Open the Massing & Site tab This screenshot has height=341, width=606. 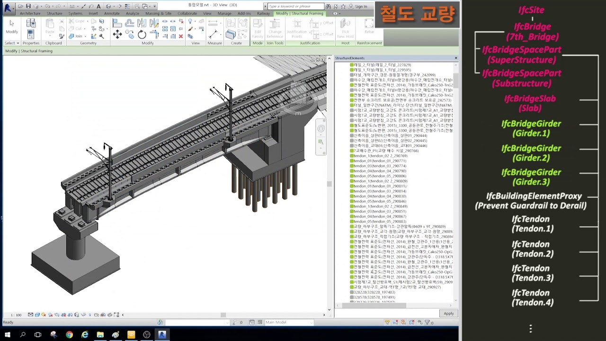[158, 13]
